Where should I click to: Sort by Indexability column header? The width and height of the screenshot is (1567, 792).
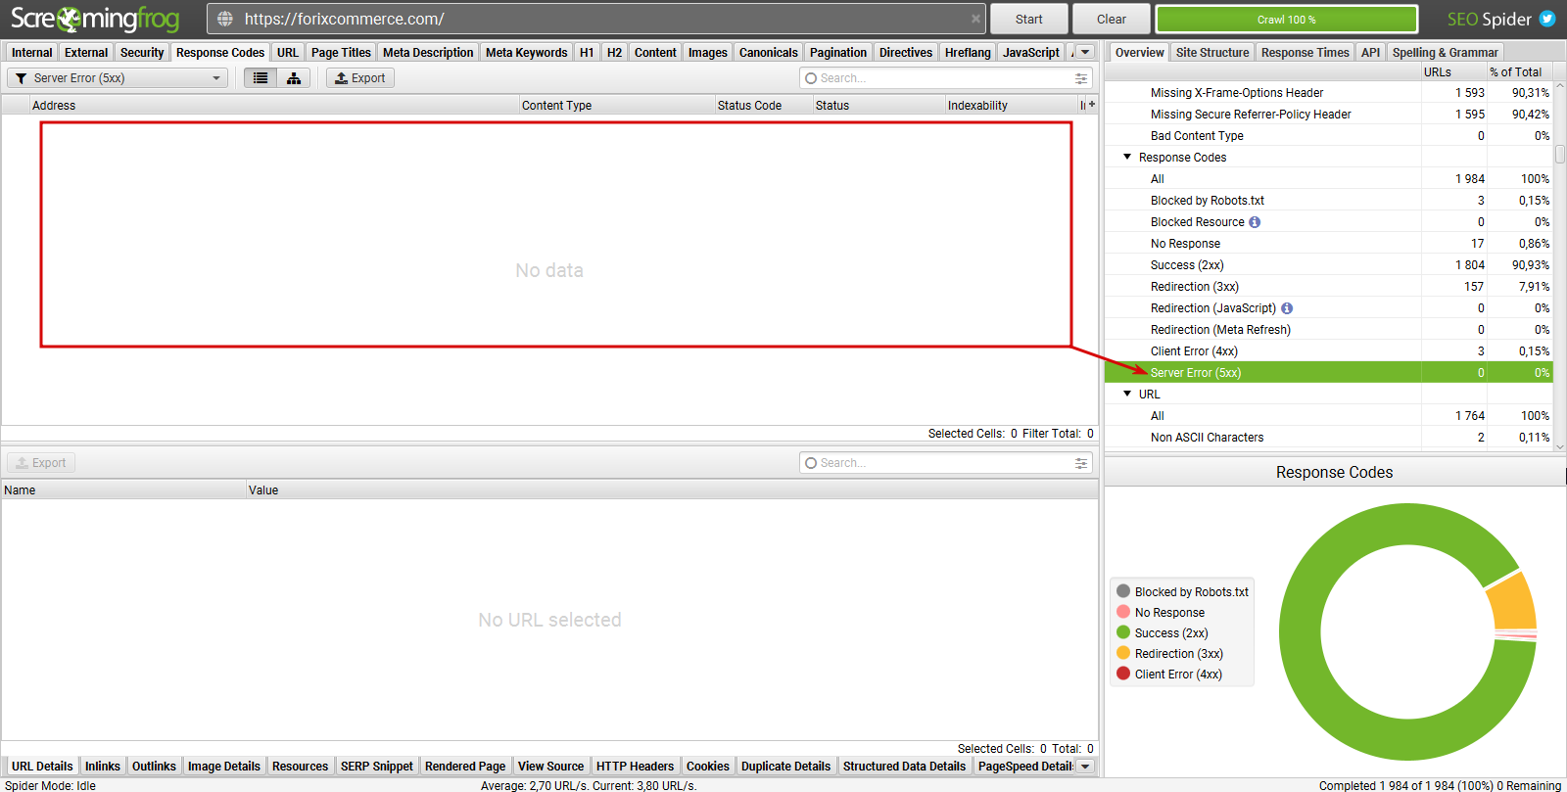(x=1011, y=105)
